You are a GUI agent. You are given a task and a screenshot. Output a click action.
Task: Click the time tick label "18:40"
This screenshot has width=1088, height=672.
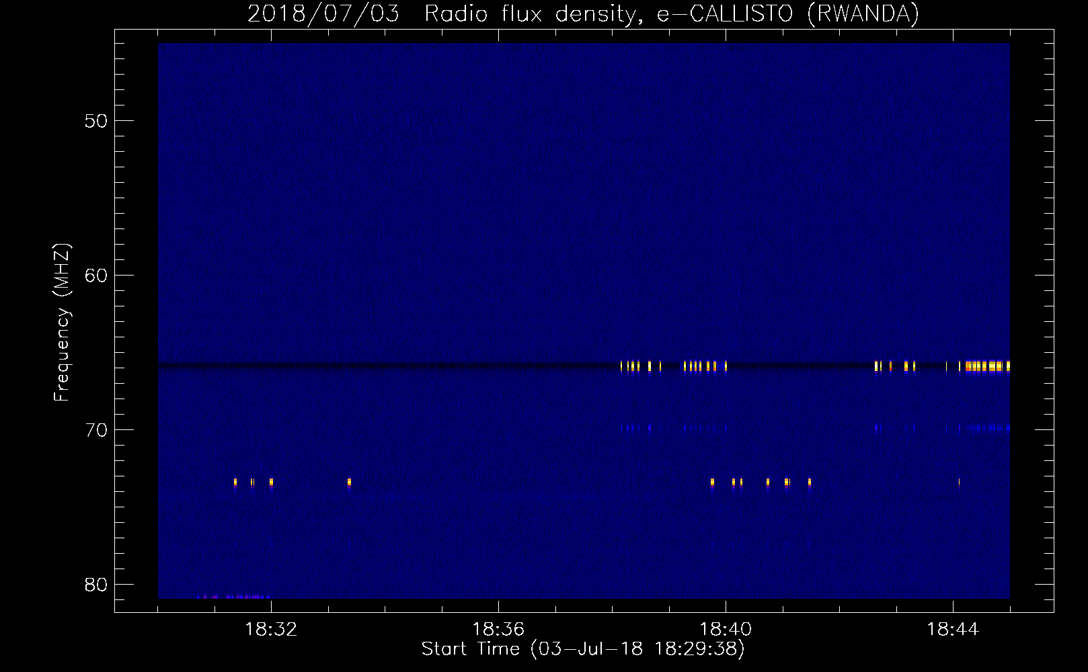pos(726,630)
